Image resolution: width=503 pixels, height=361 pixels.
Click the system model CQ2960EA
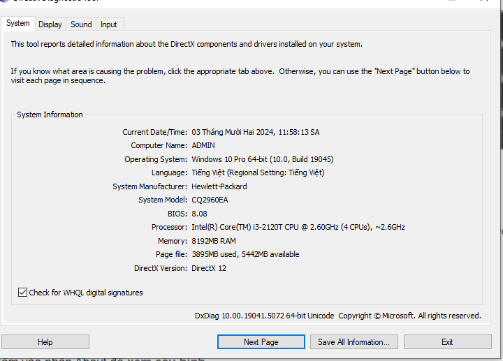210,200
